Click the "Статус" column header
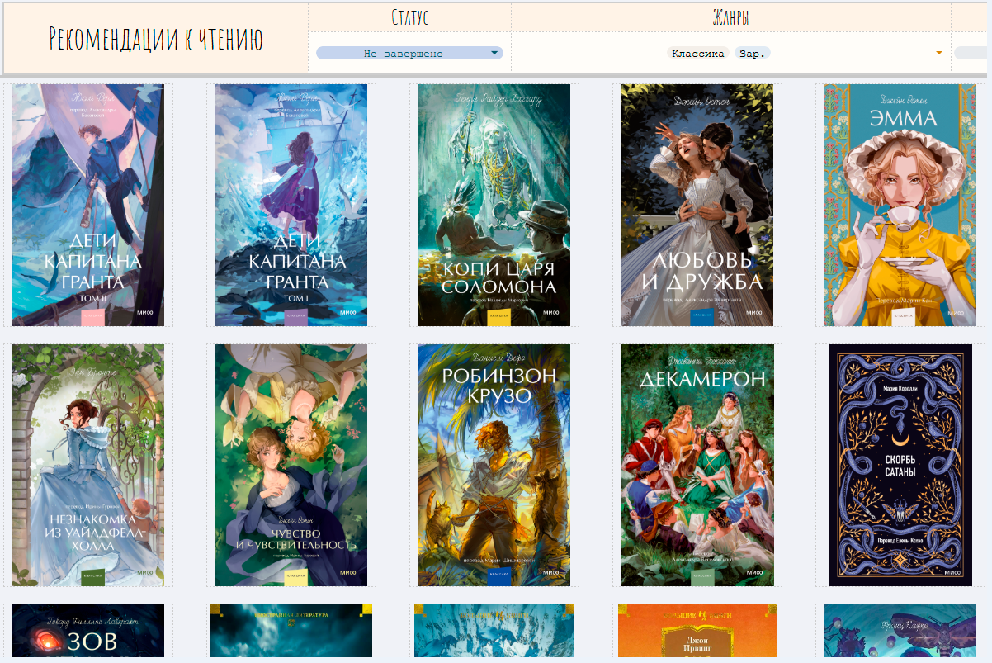This screenshot has width=992, height=663. [x=409, y=17]
